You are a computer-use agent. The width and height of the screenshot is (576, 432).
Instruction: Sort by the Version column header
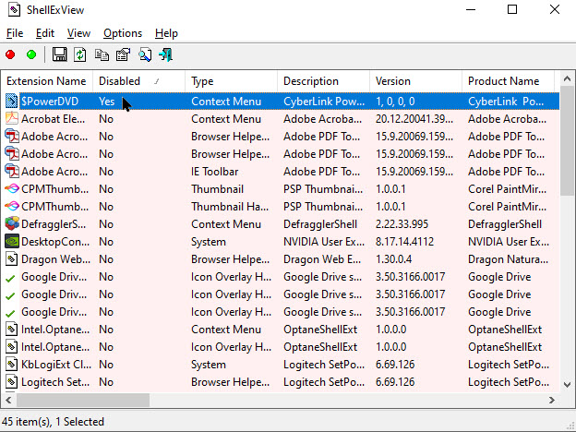click(x=415, y=81)
